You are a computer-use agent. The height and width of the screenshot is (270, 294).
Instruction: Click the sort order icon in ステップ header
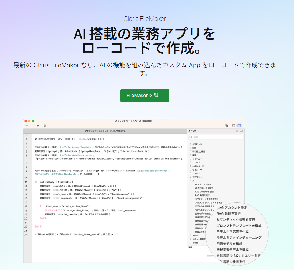[242, 131]
